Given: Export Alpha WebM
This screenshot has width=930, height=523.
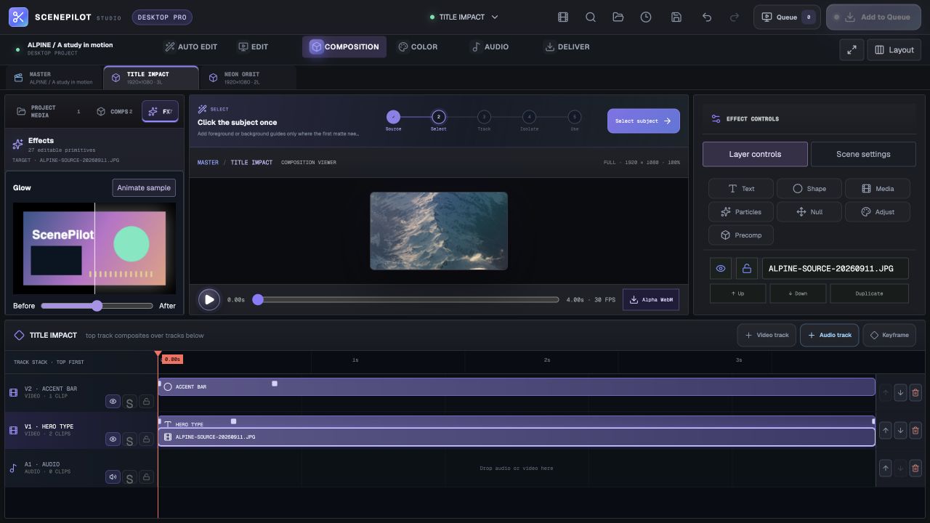Looking at the screenshot, I should 651,299.
